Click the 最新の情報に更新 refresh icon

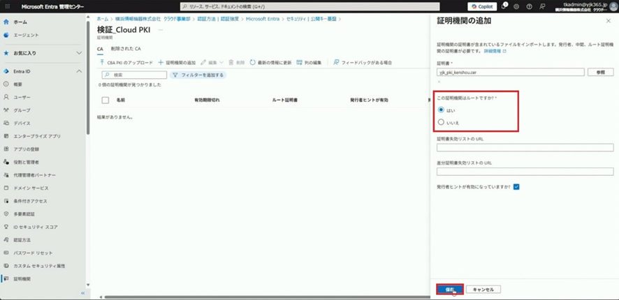pyautogui.click(x=253, y=63)
